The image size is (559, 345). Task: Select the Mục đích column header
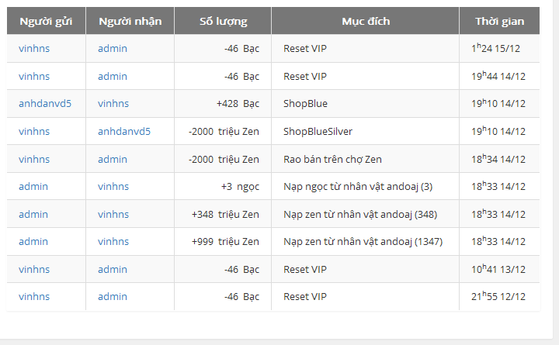366,22
